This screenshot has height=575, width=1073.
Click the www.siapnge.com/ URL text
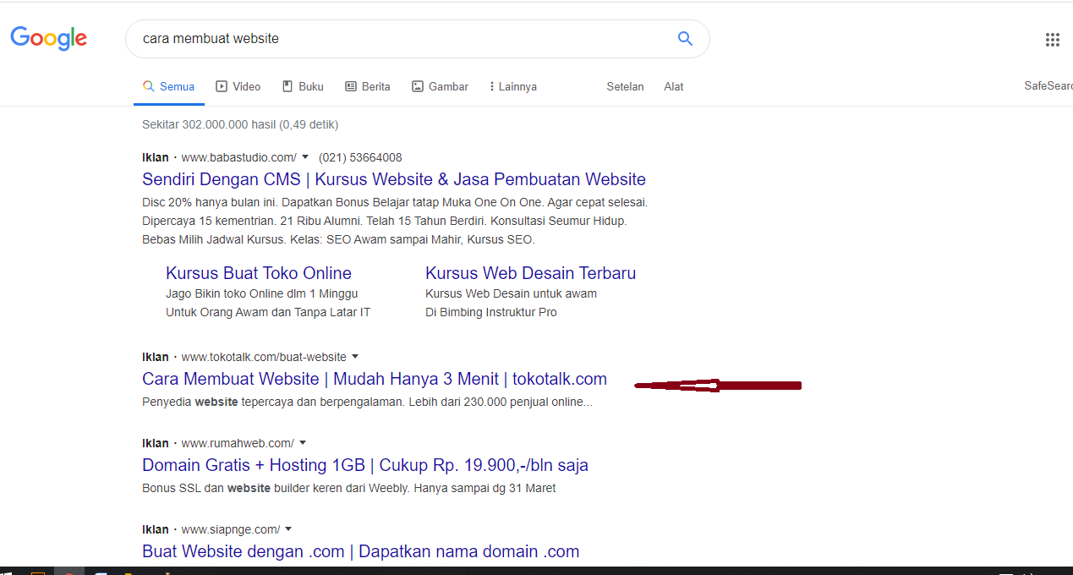(x=231, y=529)
